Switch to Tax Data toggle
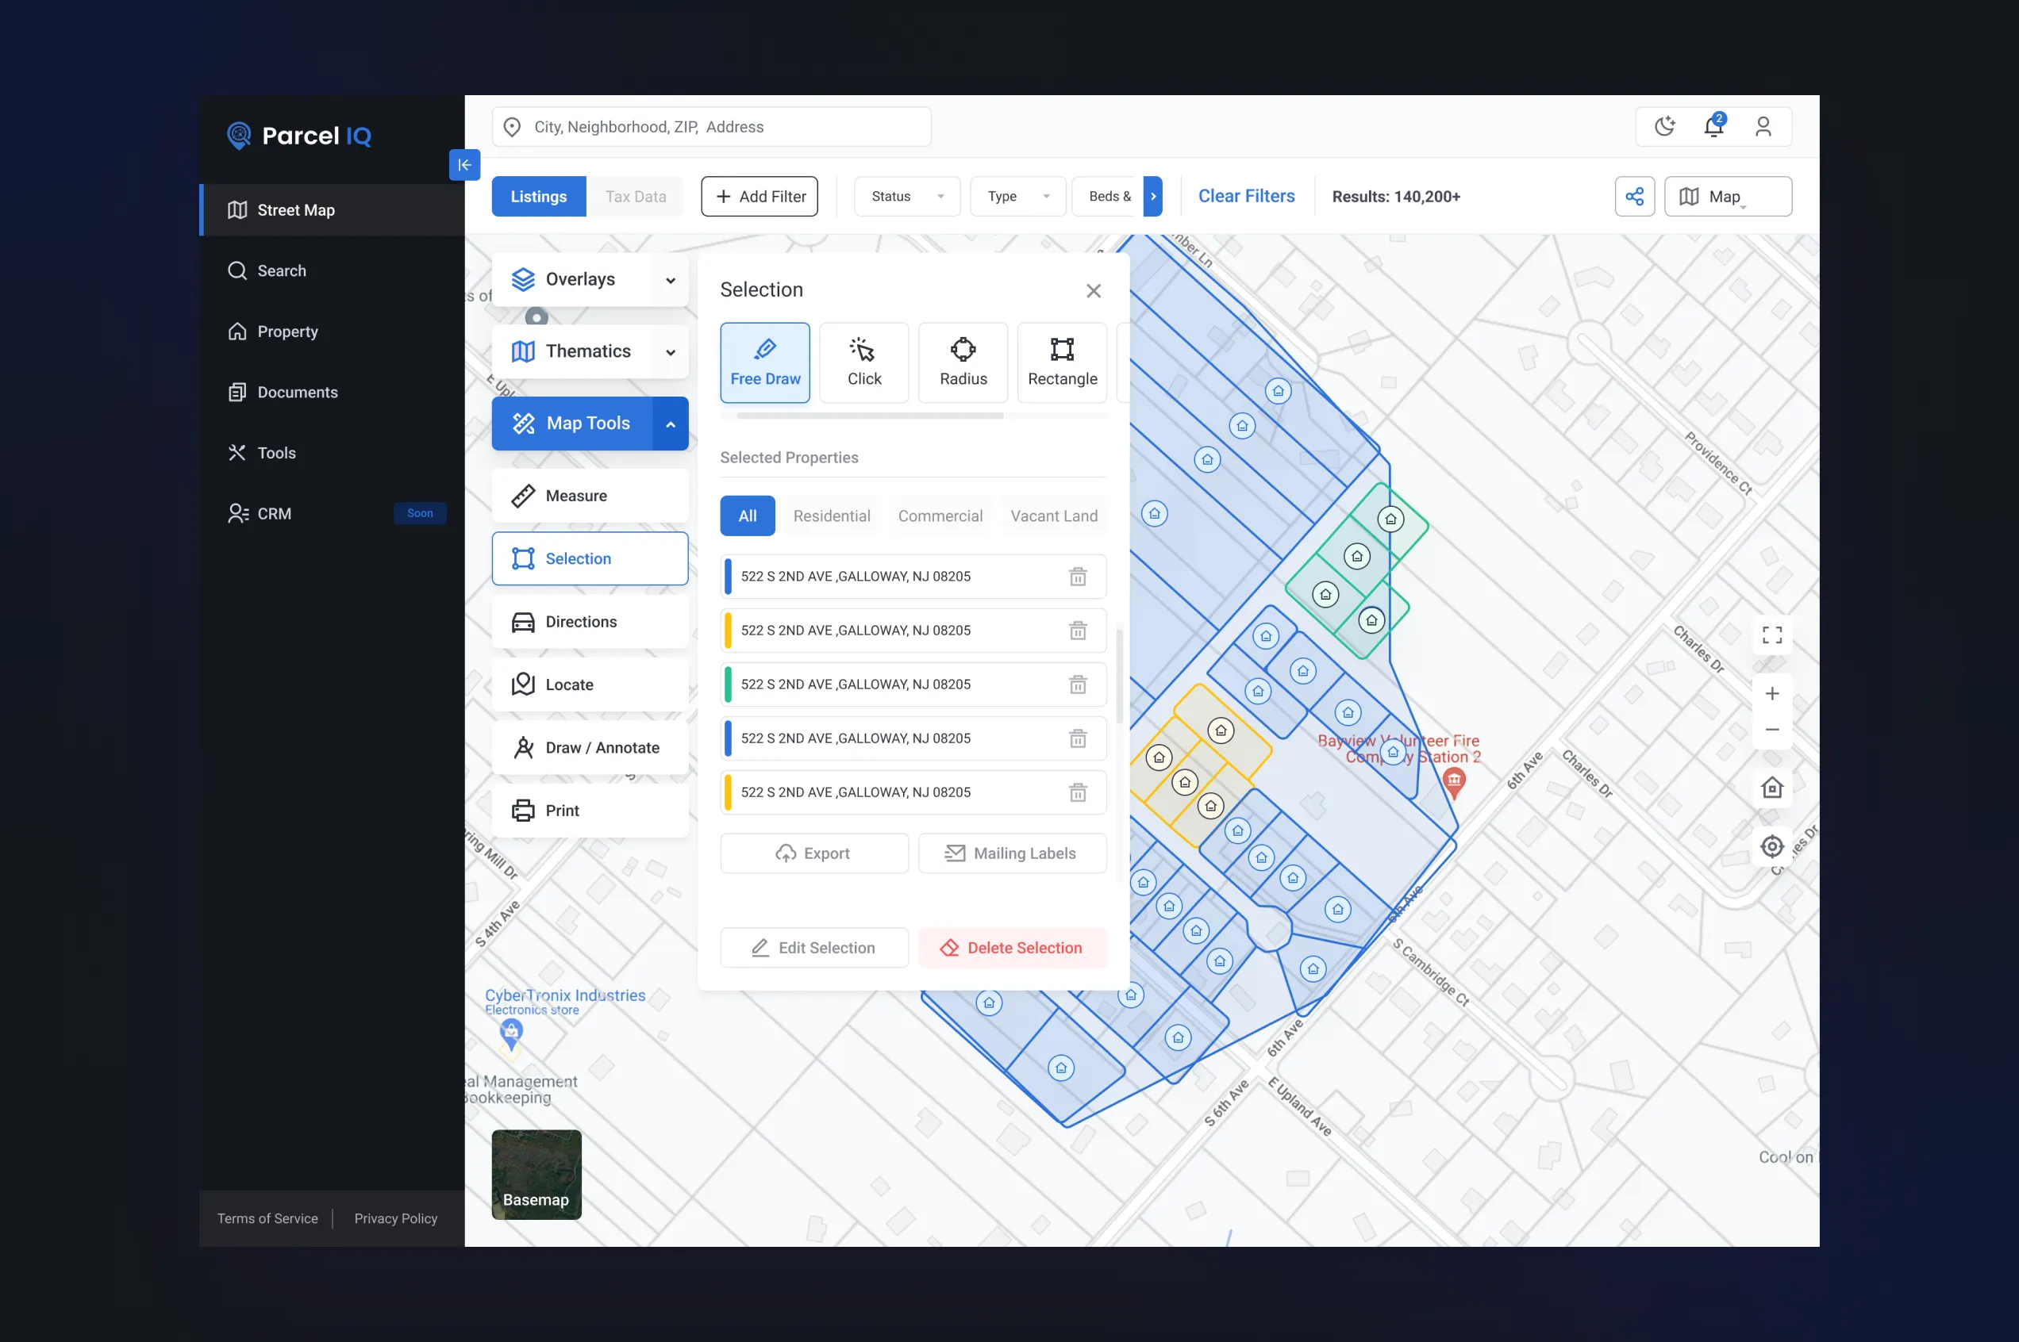 tap(636, 197)
